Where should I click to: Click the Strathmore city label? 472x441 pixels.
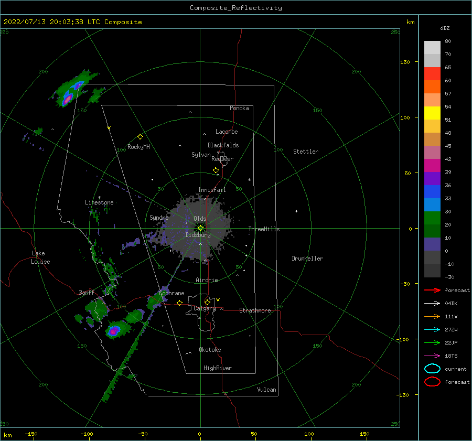255,310
